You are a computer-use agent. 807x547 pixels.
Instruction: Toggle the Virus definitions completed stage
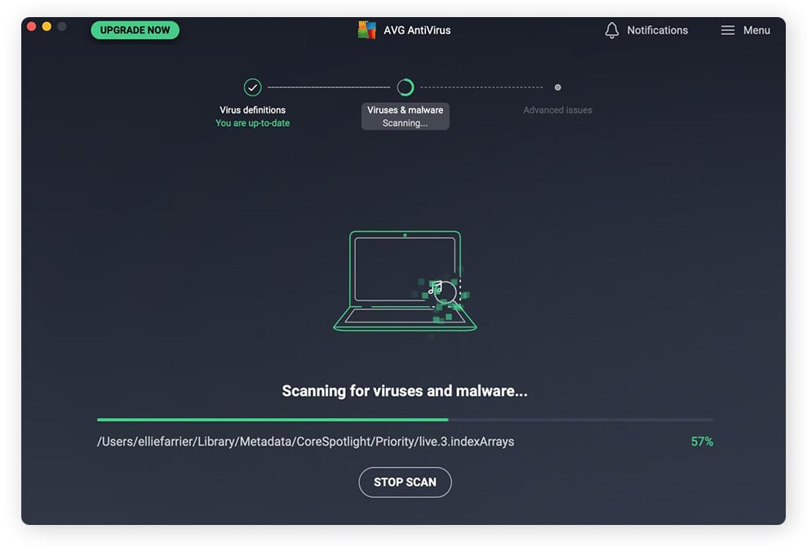[x=252, y=98]
